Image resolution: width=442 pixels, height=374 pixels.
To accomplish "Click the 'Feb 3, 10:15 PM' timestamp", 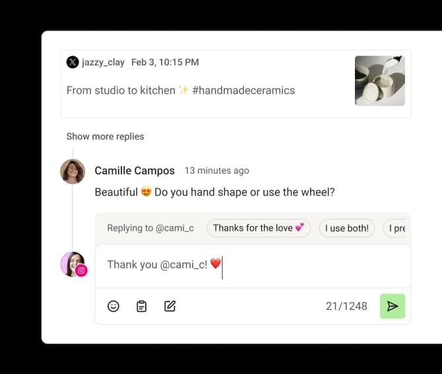I will tap(165, 62).
